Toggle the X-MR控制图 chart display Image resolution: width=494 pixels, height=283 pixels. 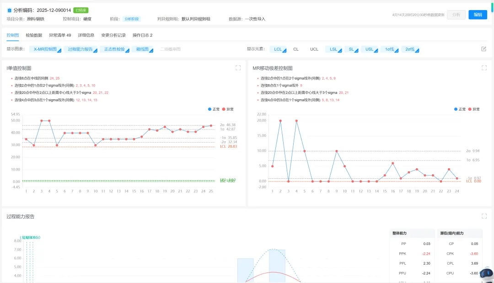(45, 49)
